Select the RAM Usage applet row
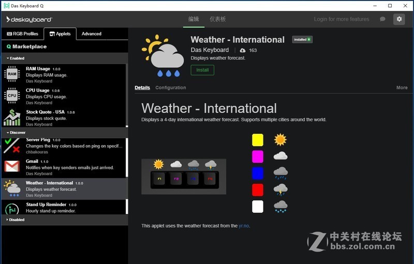 tap(64, 74)
